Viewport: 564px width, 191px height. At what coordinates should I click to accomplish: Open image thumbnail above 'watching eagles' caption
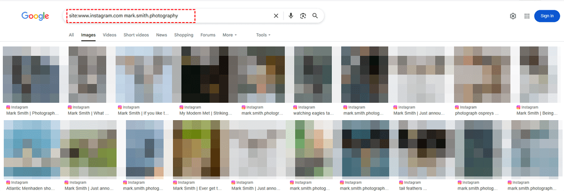coord(314,75)
